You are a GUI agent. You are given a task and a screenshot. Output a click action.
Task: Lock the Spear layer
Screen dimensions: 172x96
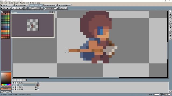pos(16,85)
